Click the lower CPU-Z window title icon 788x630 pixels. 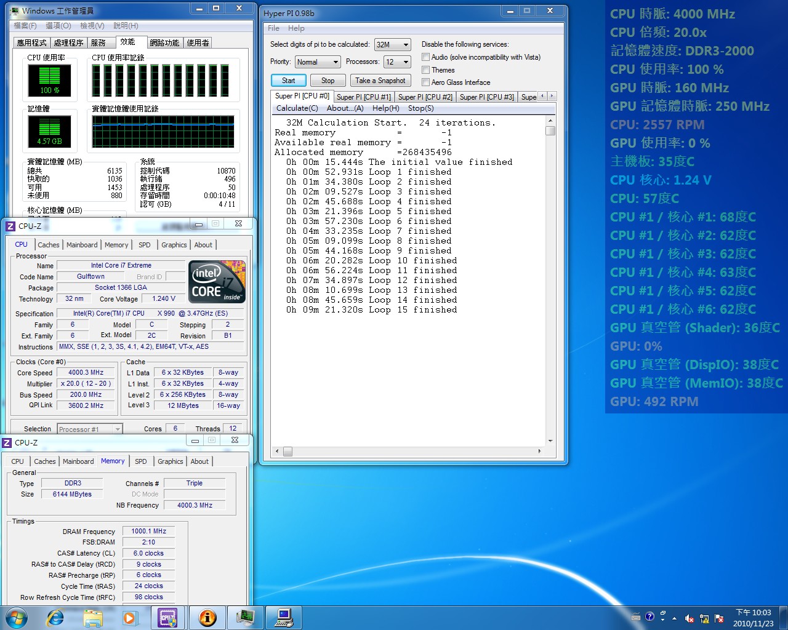[7, 442]
